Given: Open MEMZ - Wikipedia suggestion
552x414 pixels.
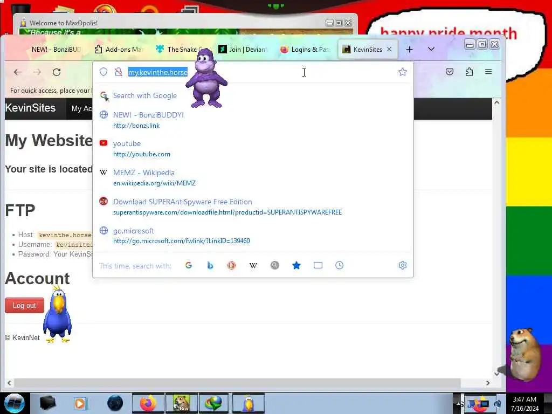Looking at the screenshot, I should point(253,178).
